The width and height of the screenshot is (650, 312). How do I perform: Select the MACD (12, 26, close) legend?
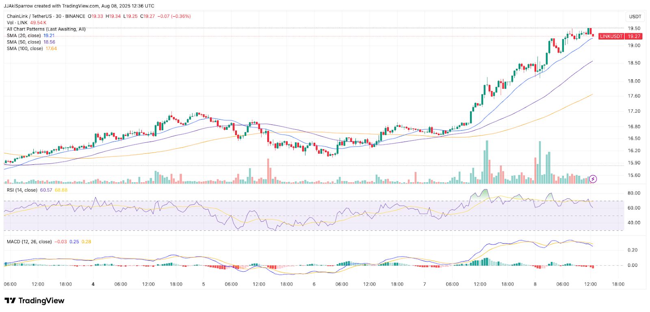tap(29, 242)
